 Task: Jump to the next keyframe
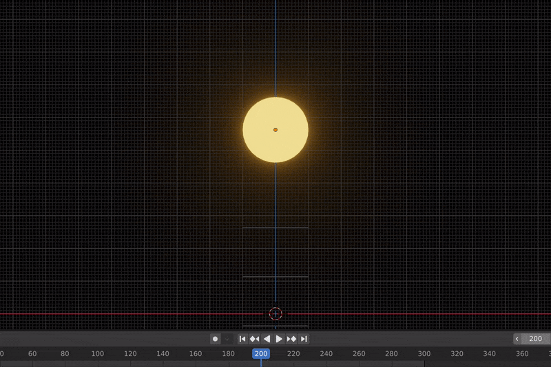[291, 339]
